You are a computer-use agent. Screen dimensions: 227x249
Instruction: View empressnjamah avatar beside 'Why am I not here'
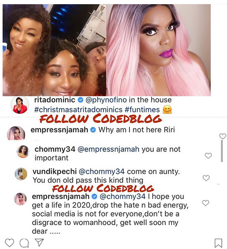click(16, 133)
